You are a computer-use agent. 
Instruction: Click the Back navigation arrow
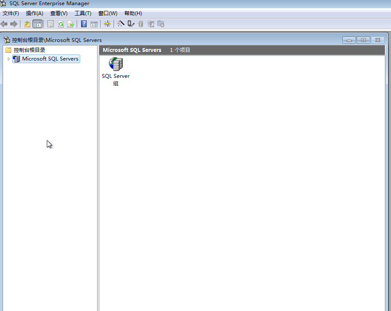4,24
